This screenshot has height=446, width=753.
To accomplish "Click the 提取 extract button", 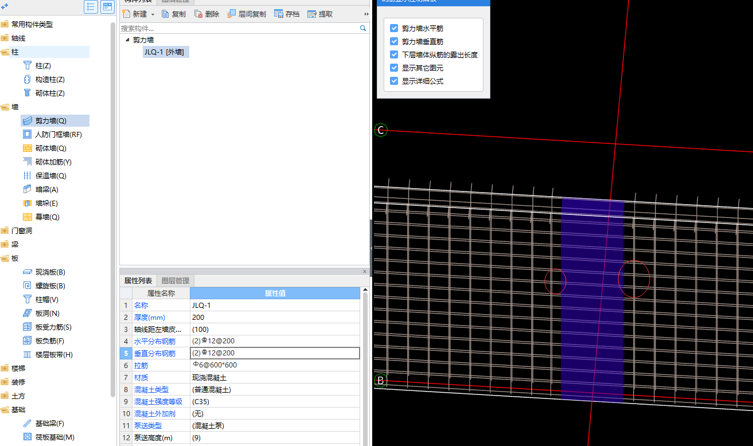I will (320, 14).
